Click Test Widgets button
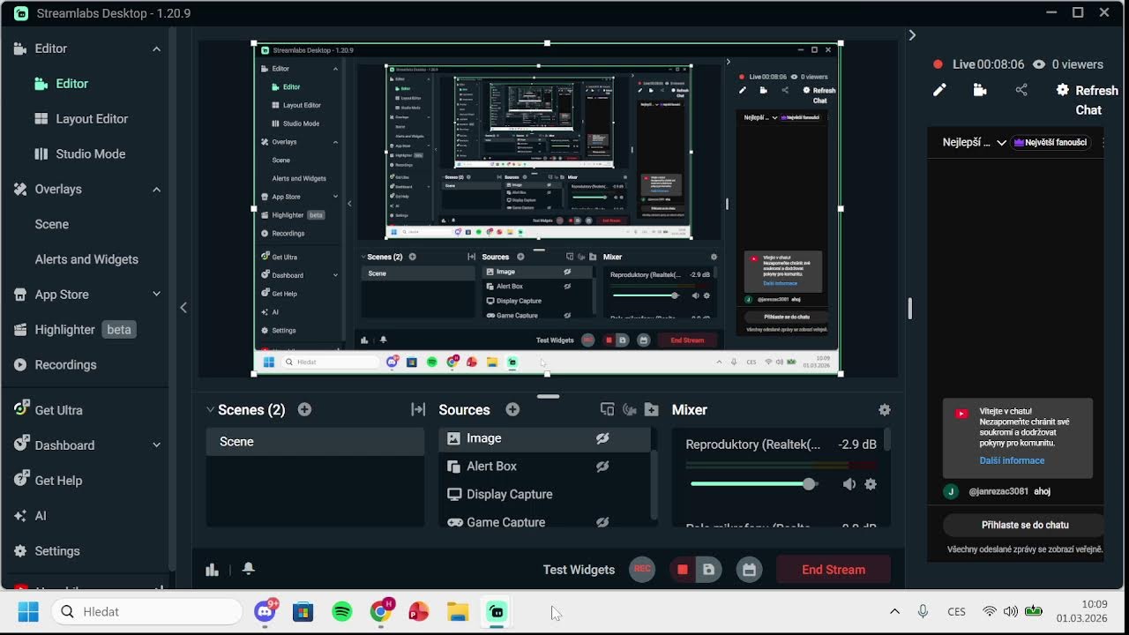Viewport: 1129px width, 635px height. [x=579, y=570]
